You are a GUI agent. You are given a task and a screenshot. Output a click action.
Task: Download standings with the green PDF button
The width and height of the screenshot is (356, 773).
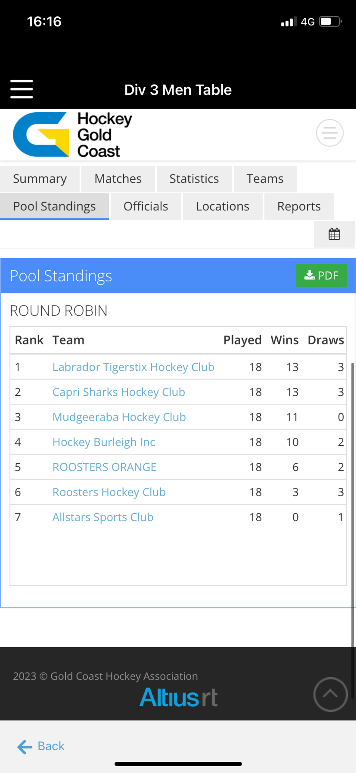pos(321,275)
